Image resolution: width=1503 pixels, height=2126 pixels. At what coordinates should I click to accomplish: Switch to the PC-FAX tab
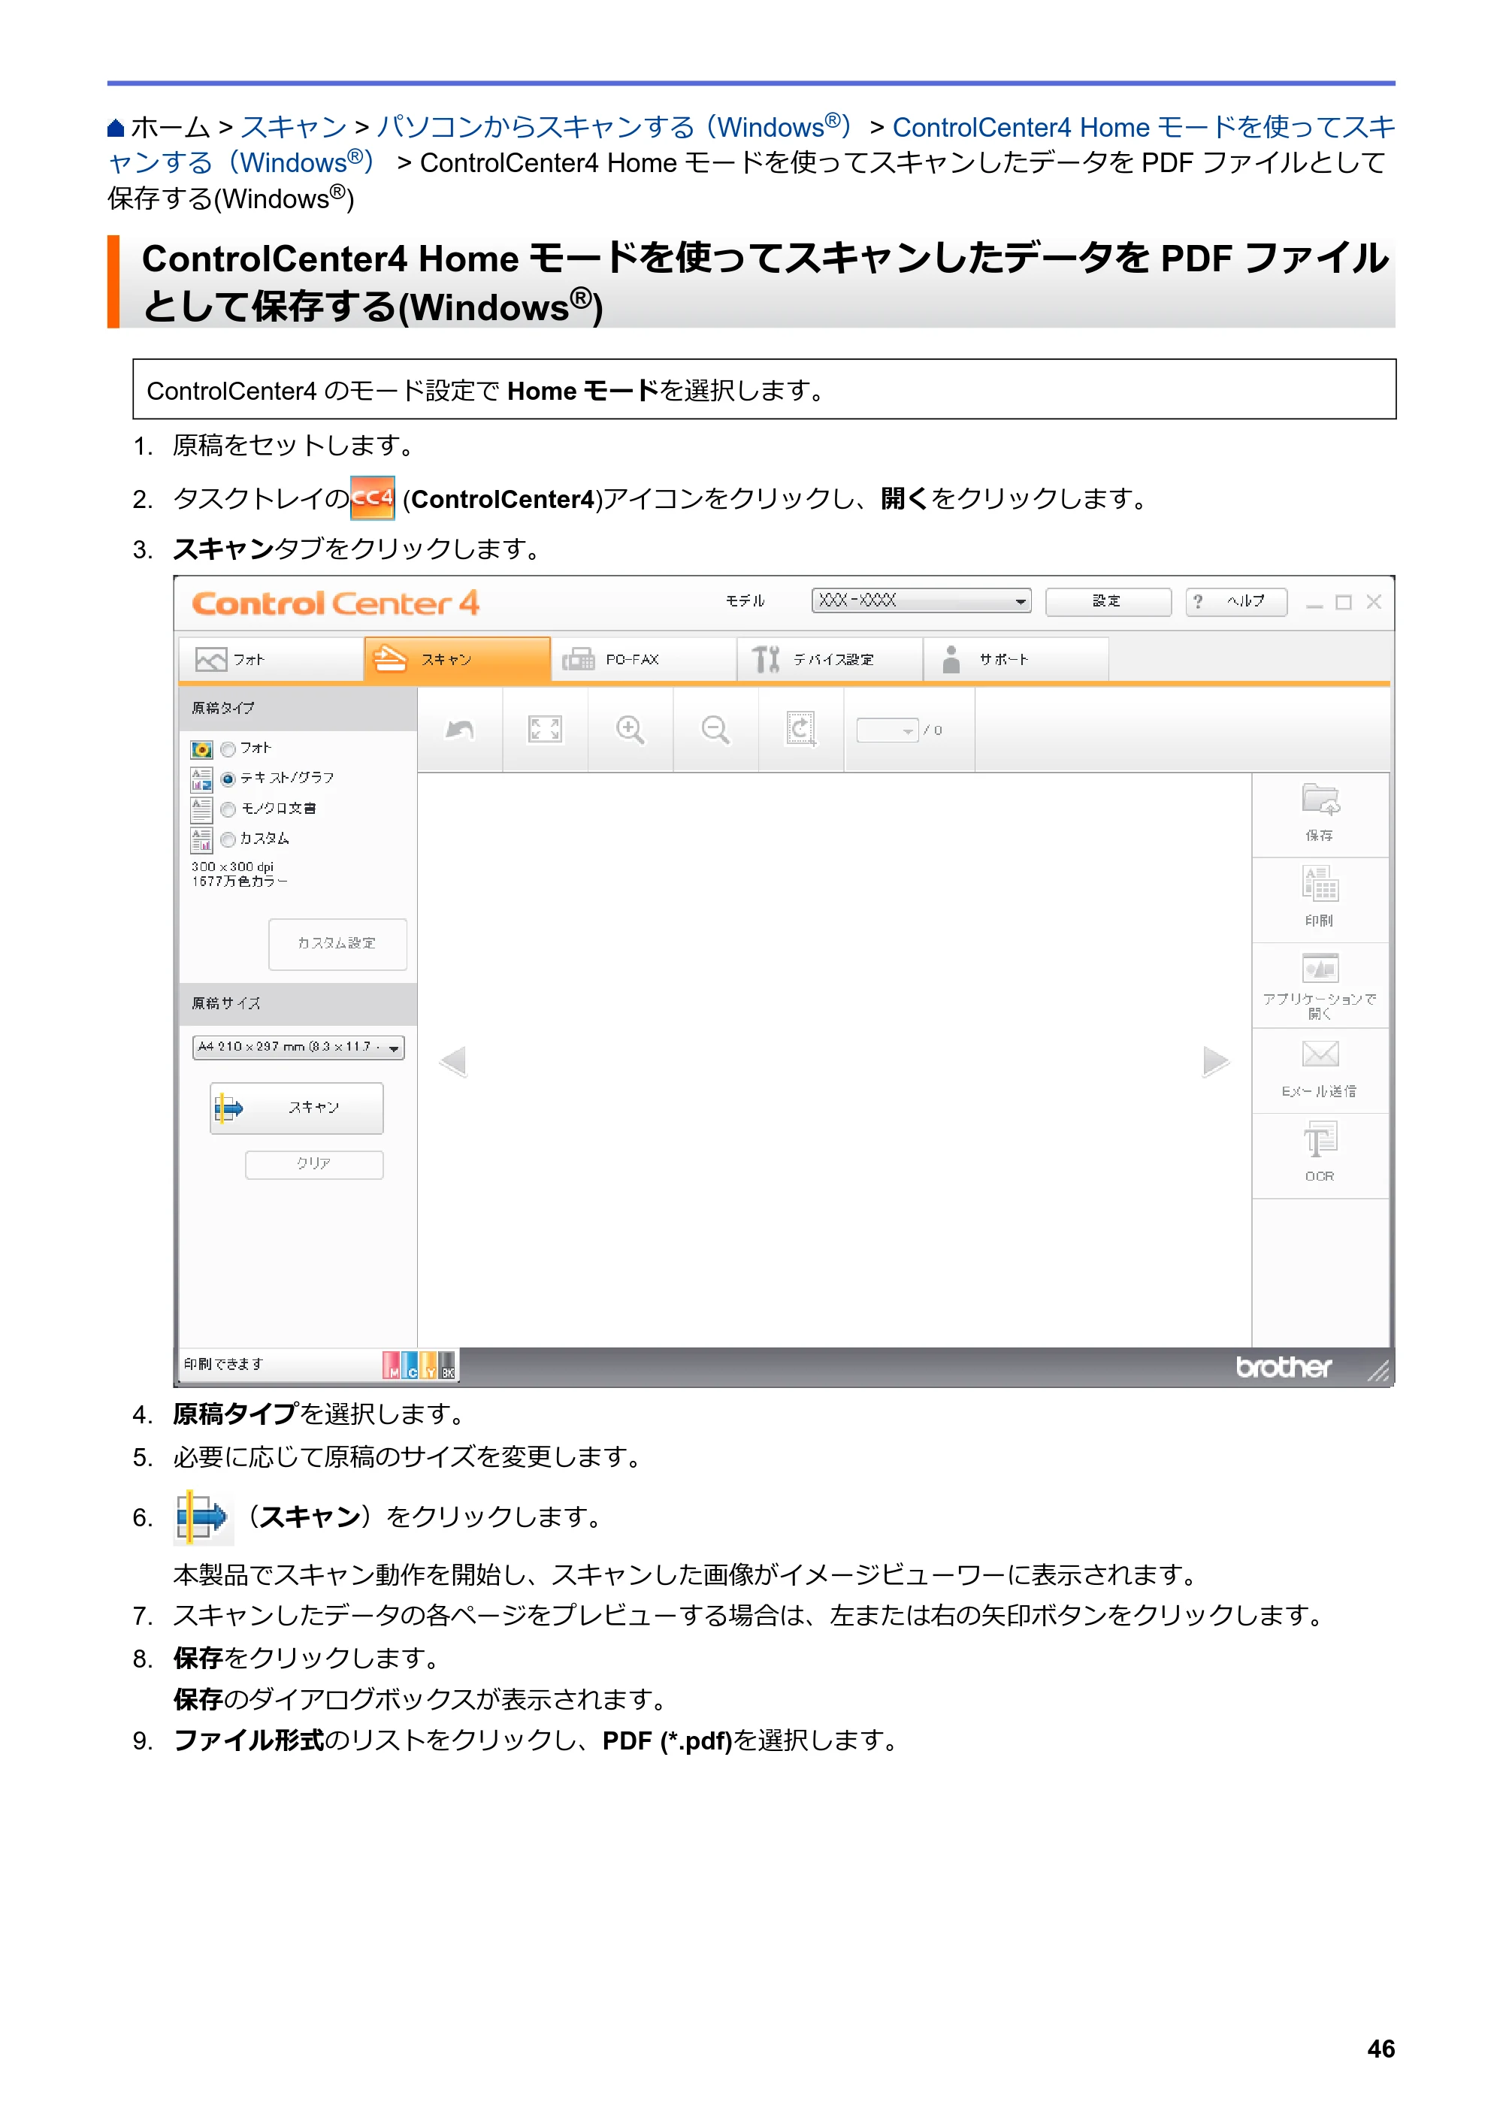click(645, 659)
